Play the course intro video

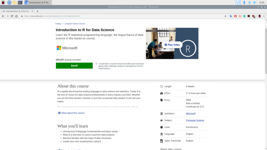tap(172, 45)
